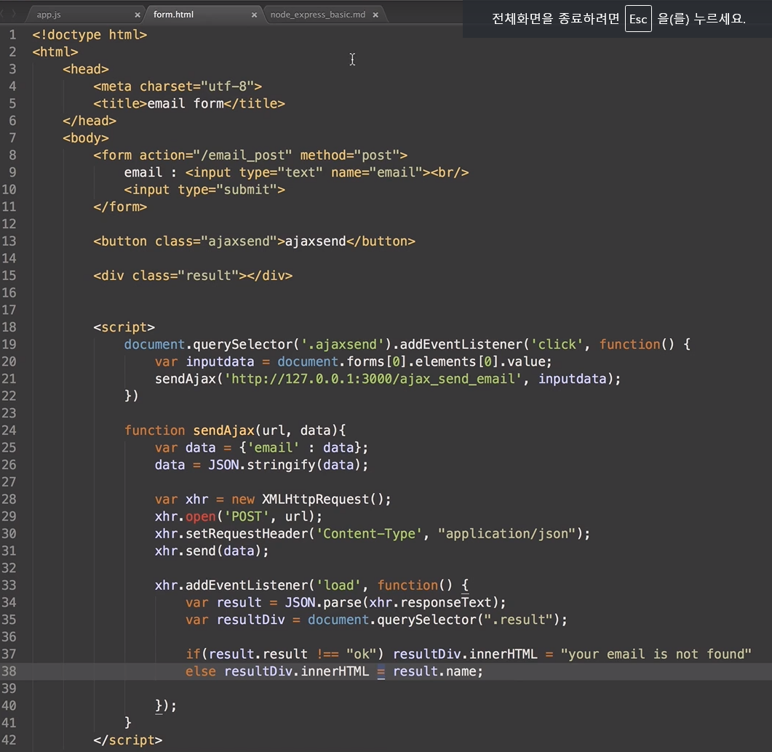The image size is (772, 752).
Task: Select the form.html tab
Action: tap(173, 15)
